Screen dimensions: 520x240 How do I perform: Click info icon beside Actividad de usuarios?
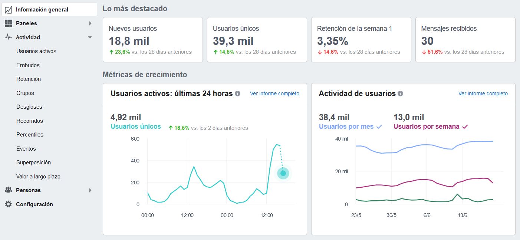coord(400,93)
